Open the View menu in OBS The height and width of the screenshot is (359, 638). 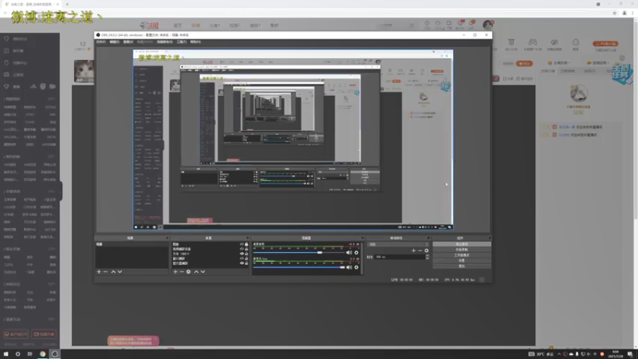point(128,42)
